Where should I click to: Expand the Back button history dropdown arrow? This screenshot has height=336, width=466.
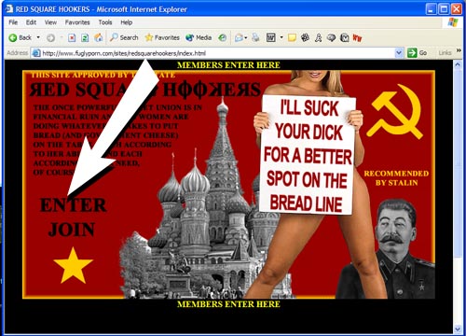pos(38,37)
